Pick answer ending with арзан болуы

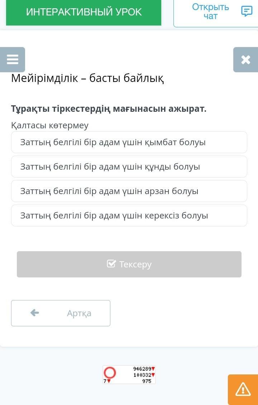pos(129,191)
